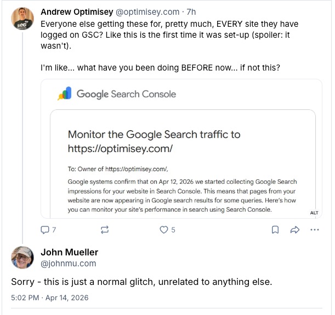Open Andrew Optimisey's profile name link
Screen dimensions: 335x315
(76, 11)
